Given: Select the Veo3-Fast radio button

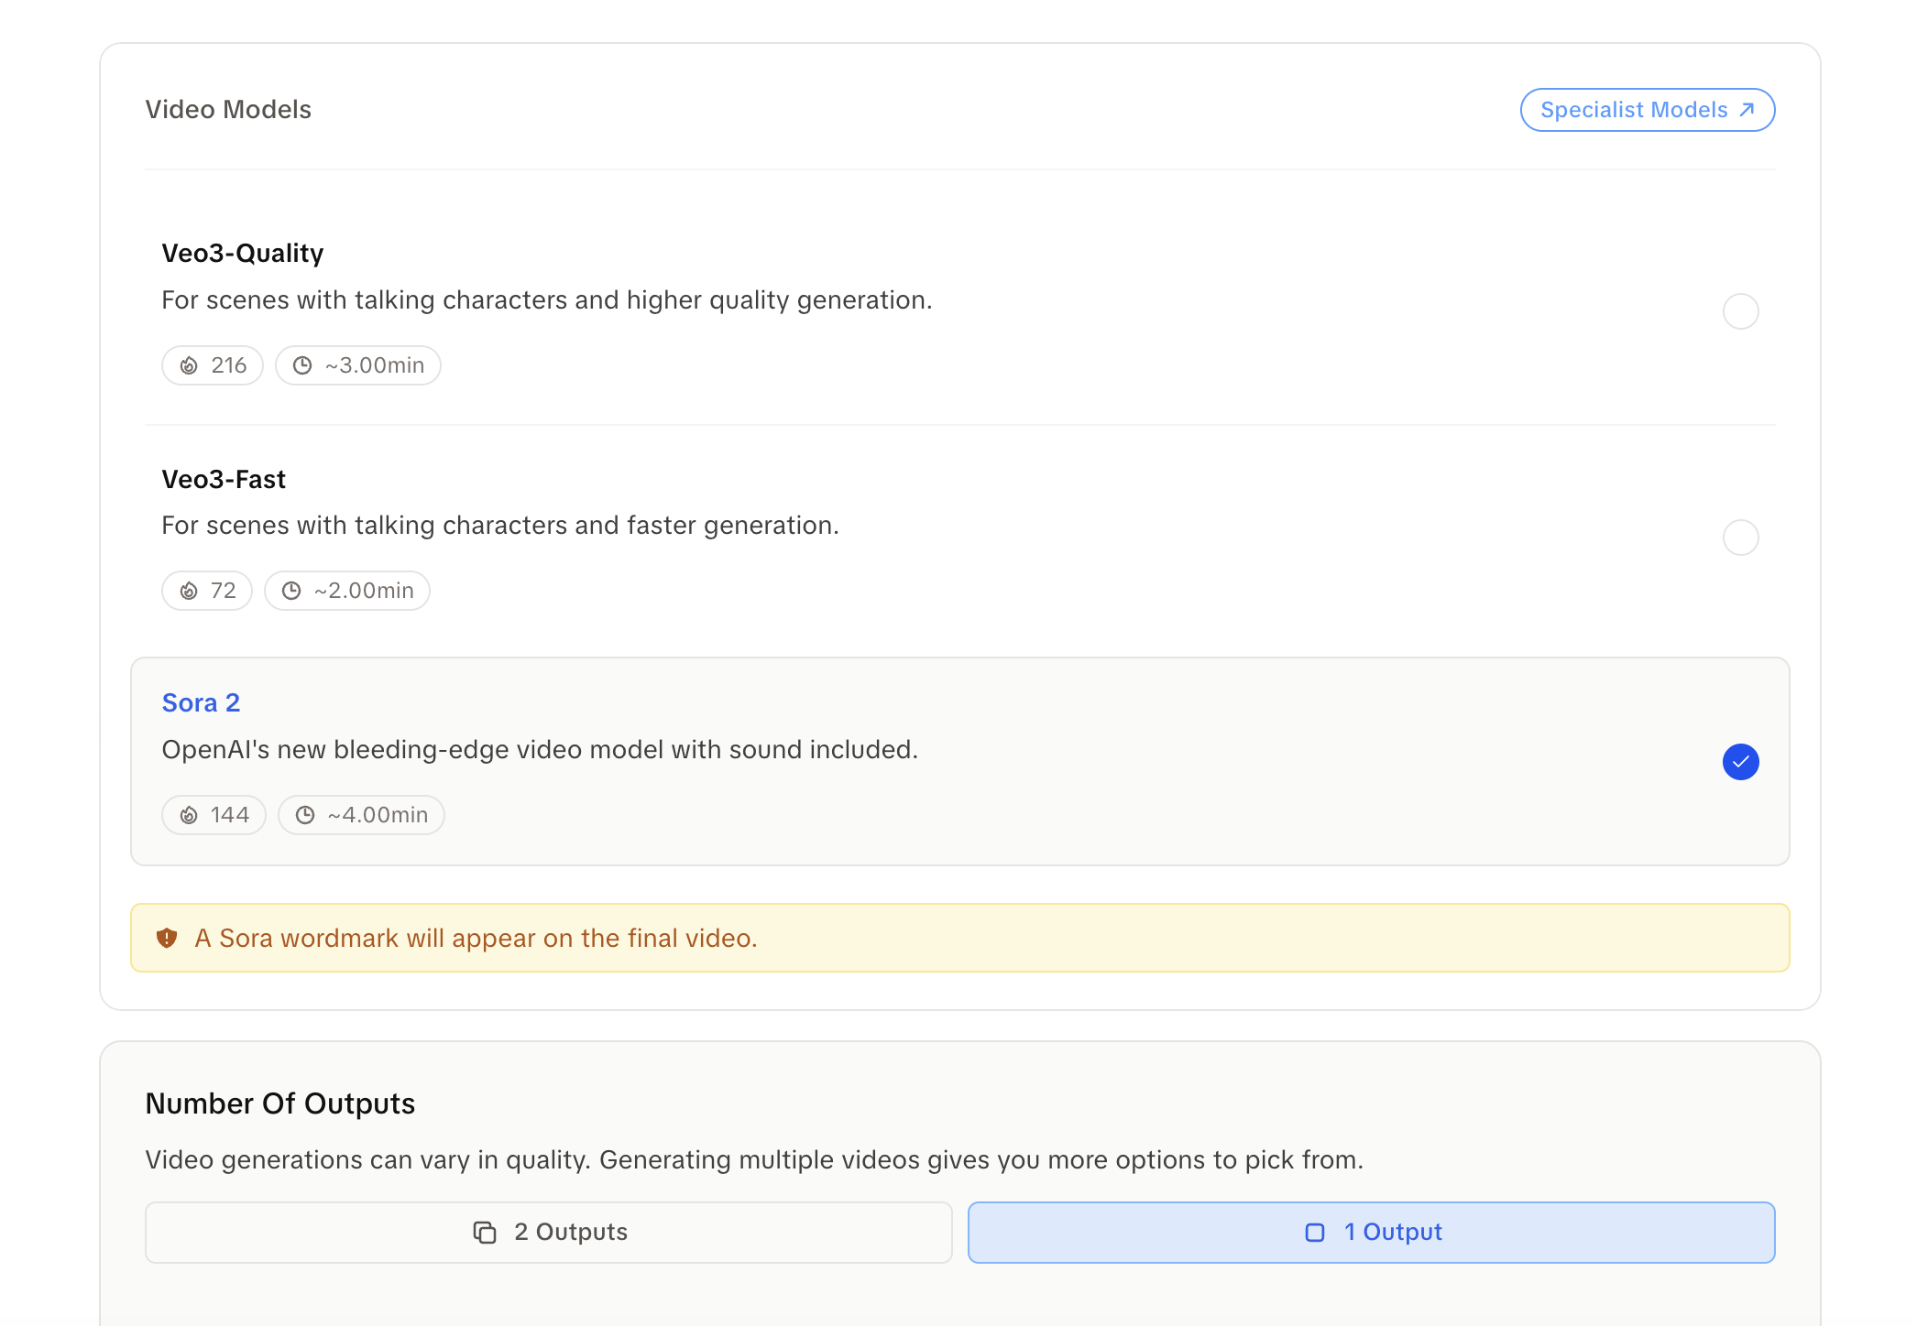Looking at the screenshot, I should [x=1740, y=538].
